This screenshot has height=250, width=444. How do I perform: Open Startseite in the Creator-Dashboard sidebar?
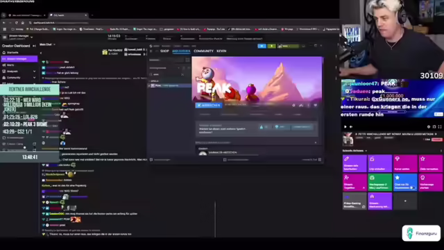click(x=12, y=53)
